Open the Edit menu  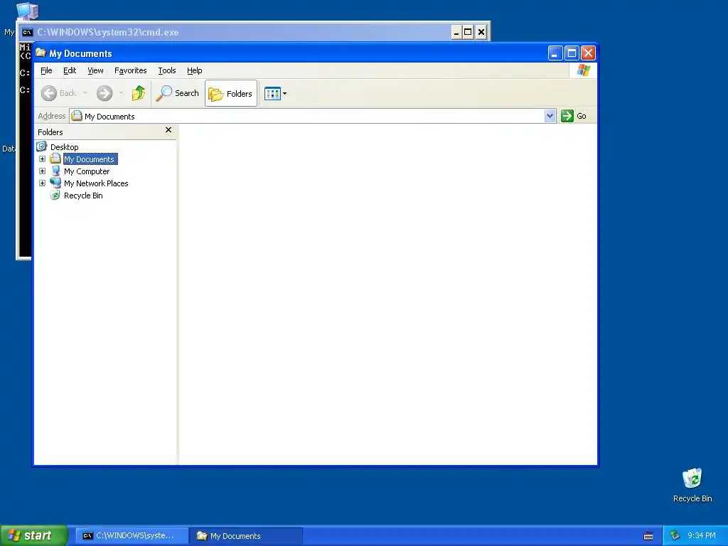tap(70, 70)
